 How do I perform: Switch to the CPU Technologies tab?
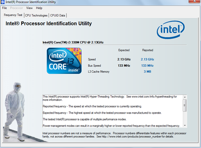pyautogui.click(x=36, y=15)
